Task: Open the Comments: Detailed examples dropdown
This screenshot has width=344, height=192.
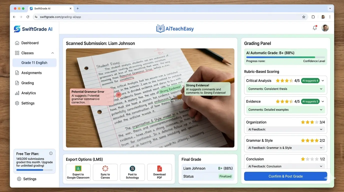Action: (x=321, y=110)
